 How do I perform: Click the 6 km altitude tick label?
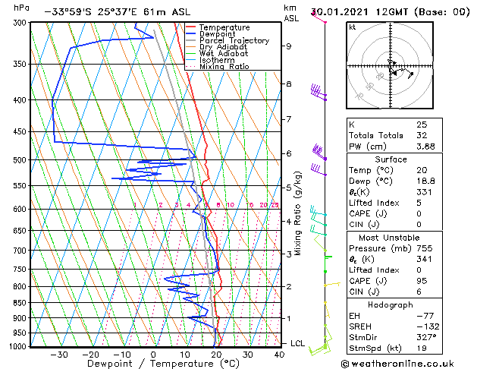(289, 153)
